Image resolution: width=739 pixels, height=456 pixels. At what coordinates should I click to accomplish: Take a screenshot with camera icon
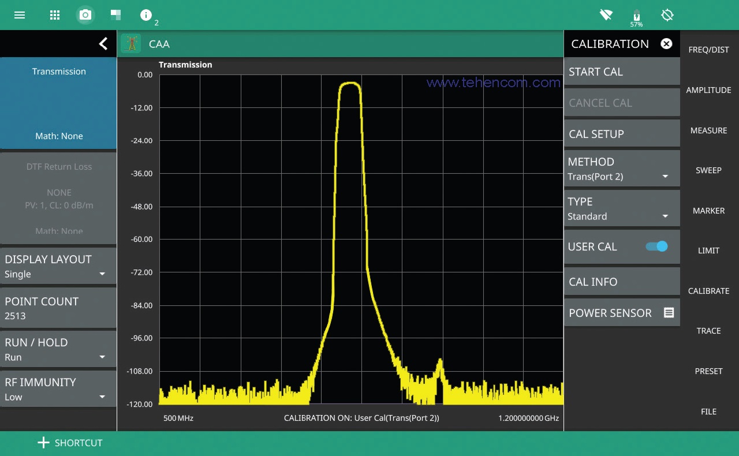click(85, 15)
